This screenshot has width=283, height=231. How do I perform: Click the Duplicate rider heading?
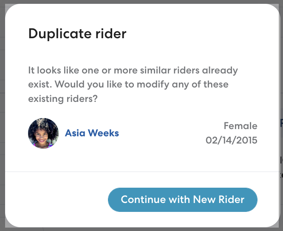(77, 33)
